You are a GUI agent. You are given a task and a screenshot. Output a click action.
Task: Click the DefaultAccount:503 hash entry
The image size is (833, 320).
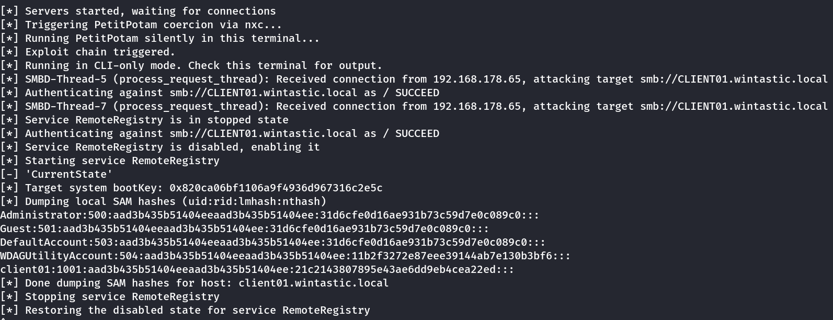[x=273, y=242]
